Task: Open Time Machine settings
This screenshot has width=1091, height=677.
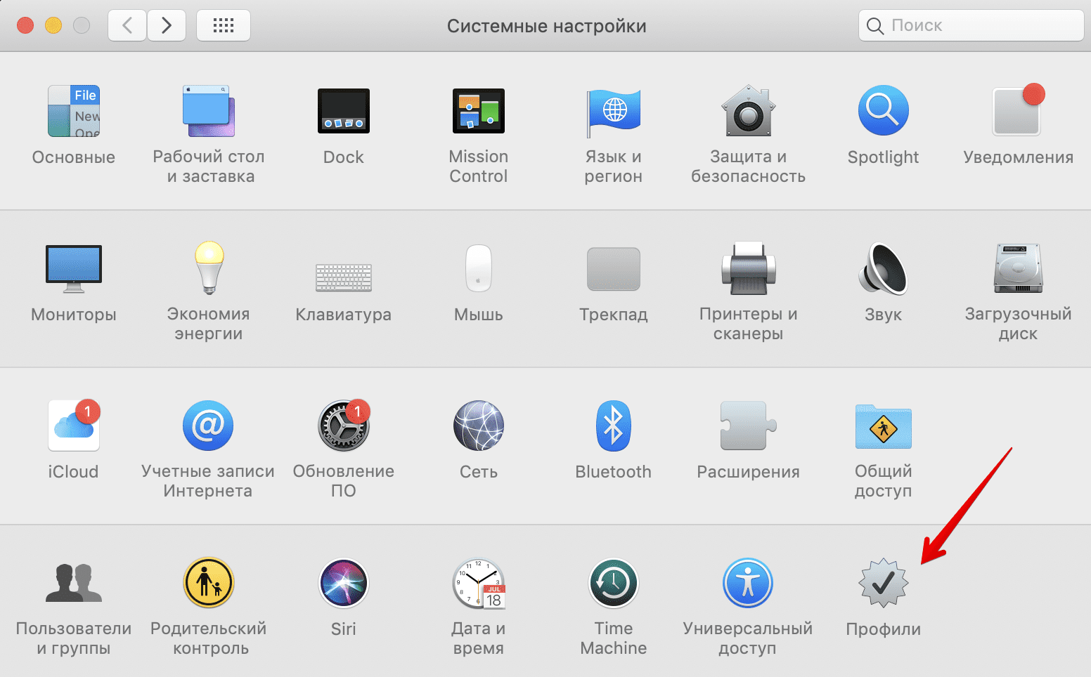Action: click(613, 584)
